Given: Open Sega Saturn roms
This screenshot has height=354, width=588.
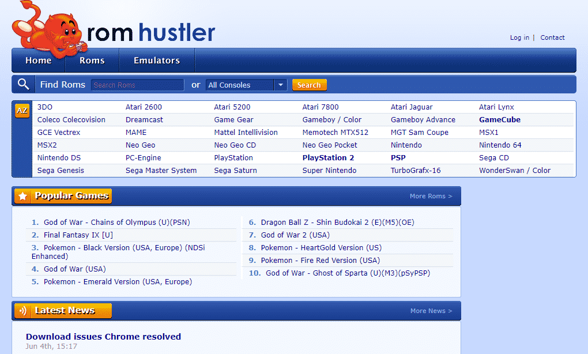Looking at the screenshot, I should 236,171.
